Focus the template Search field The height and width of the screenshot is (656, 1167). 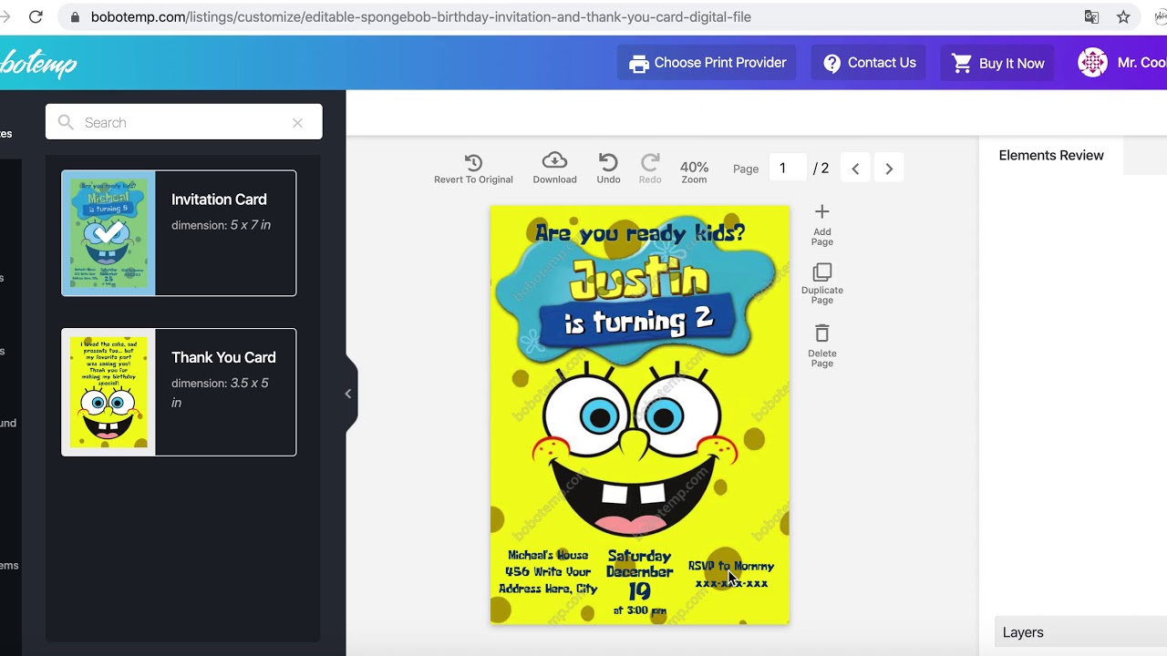[x=184, y=122]
